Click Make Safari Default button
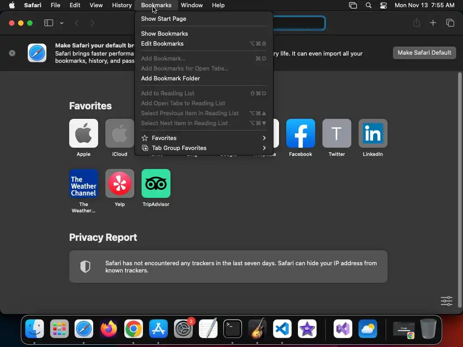The width and height of the screenshot is (463, 347). pyautogui.click(x=424, y=53)
